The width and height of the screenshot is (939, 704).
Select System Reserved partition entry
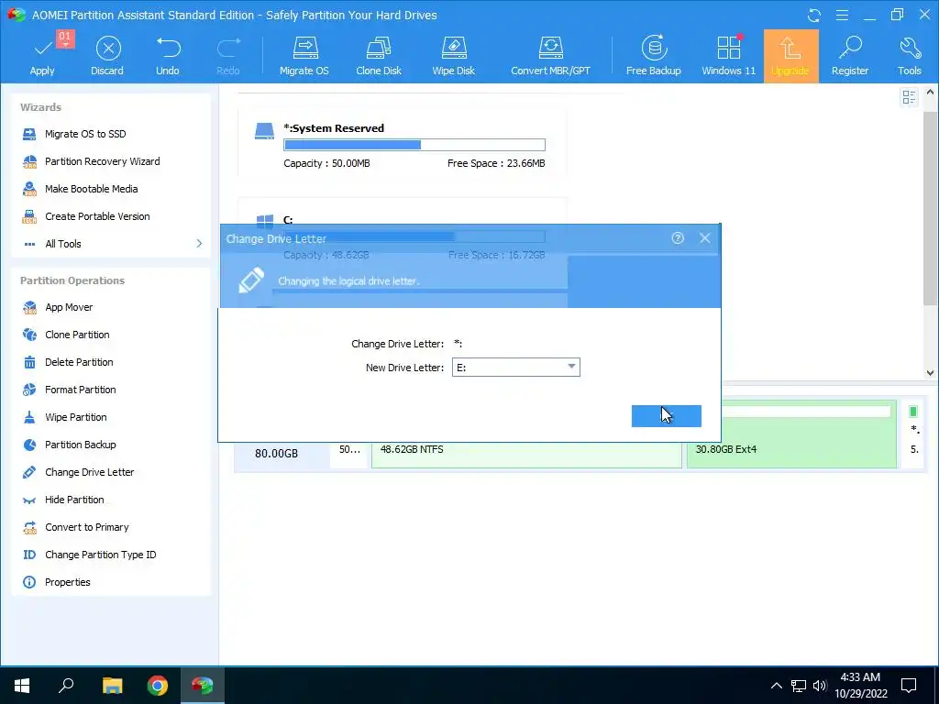402,144
